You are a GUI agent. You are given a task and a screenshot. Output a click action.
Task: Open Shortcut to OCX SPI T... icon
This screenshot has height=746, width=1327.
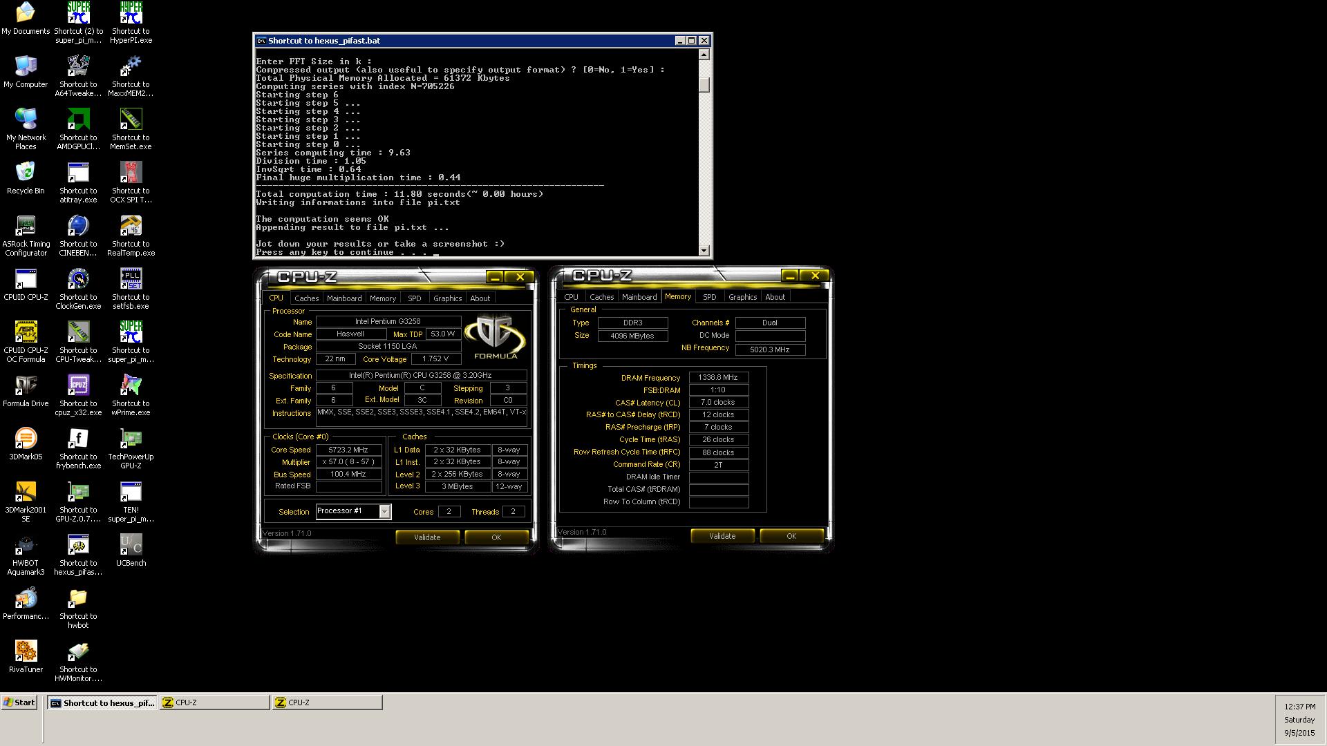point(131,183)
